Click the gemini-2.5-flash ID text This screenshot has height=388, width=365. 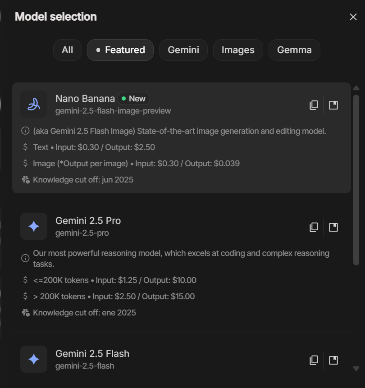85,366
